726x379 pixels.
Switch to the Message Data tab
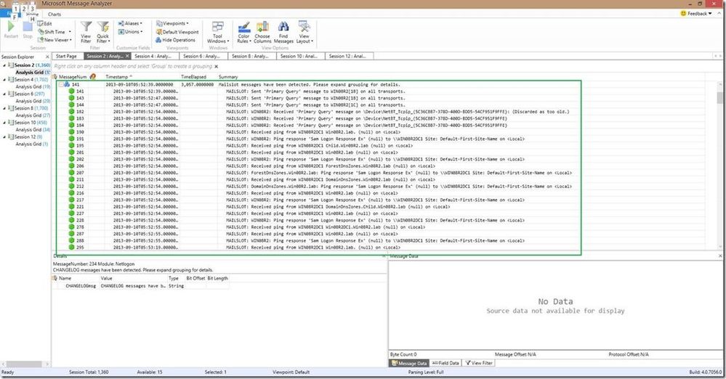coord(409,363)
